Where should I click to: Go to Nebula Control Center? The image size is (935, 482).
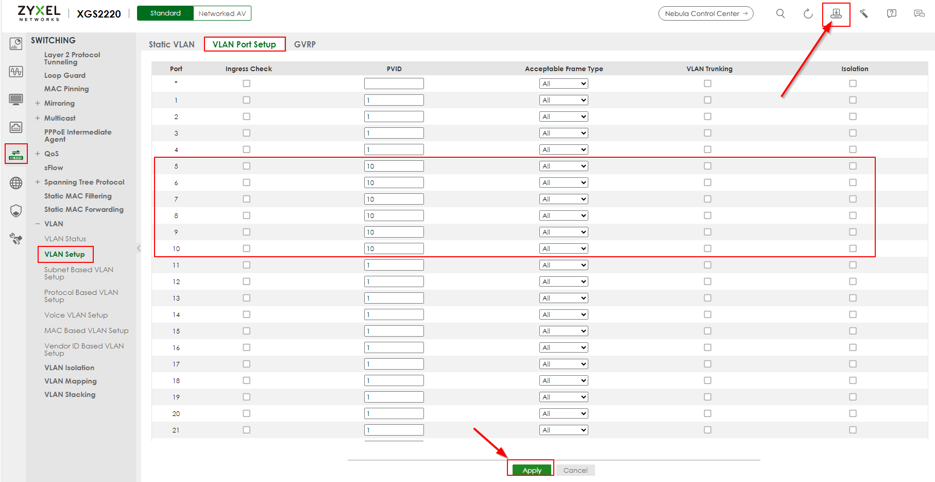tap(705, 13)
